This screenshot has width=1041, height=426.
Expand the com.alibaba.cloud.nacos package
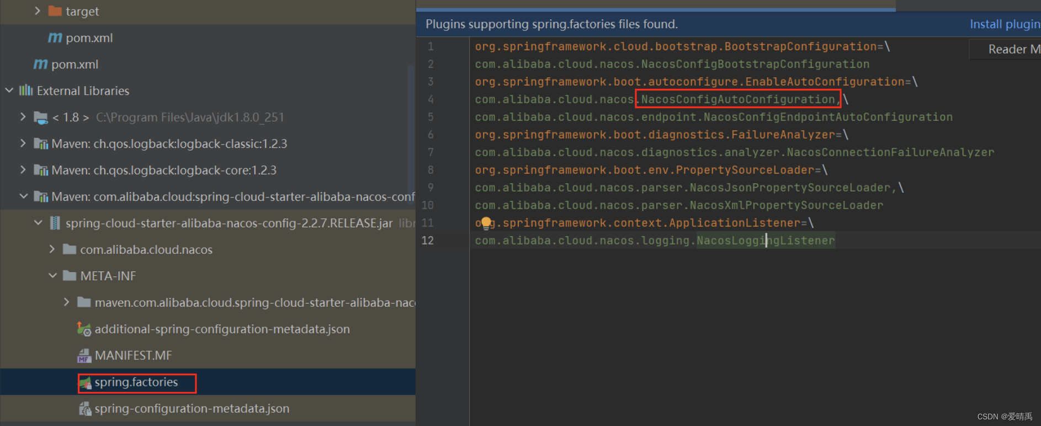[52, 249]
